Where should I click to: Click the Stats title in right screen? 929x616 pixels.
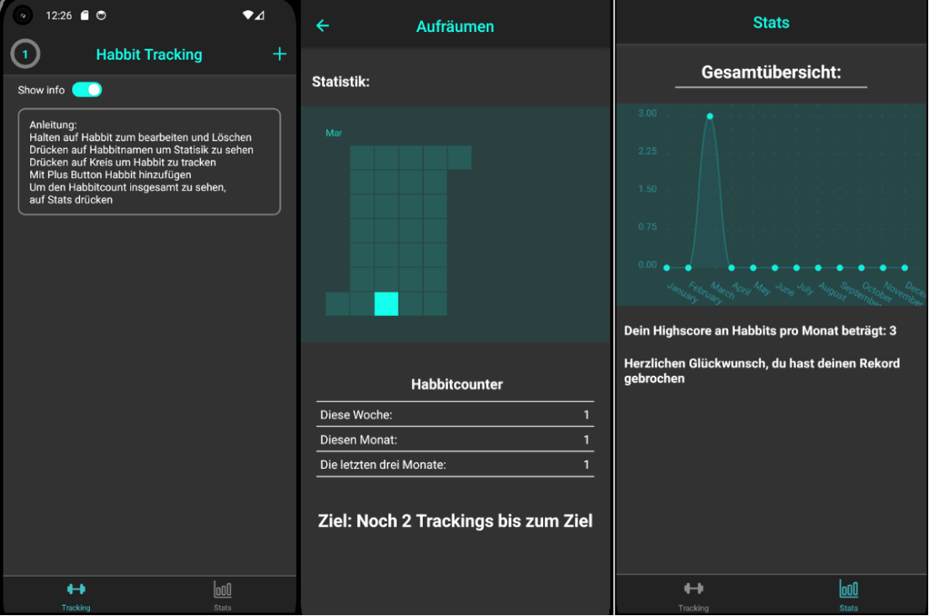click(771, 23)
